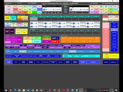
Task: Mute SOUND FX 2 with its speaker icon
Action: point(50,23)
